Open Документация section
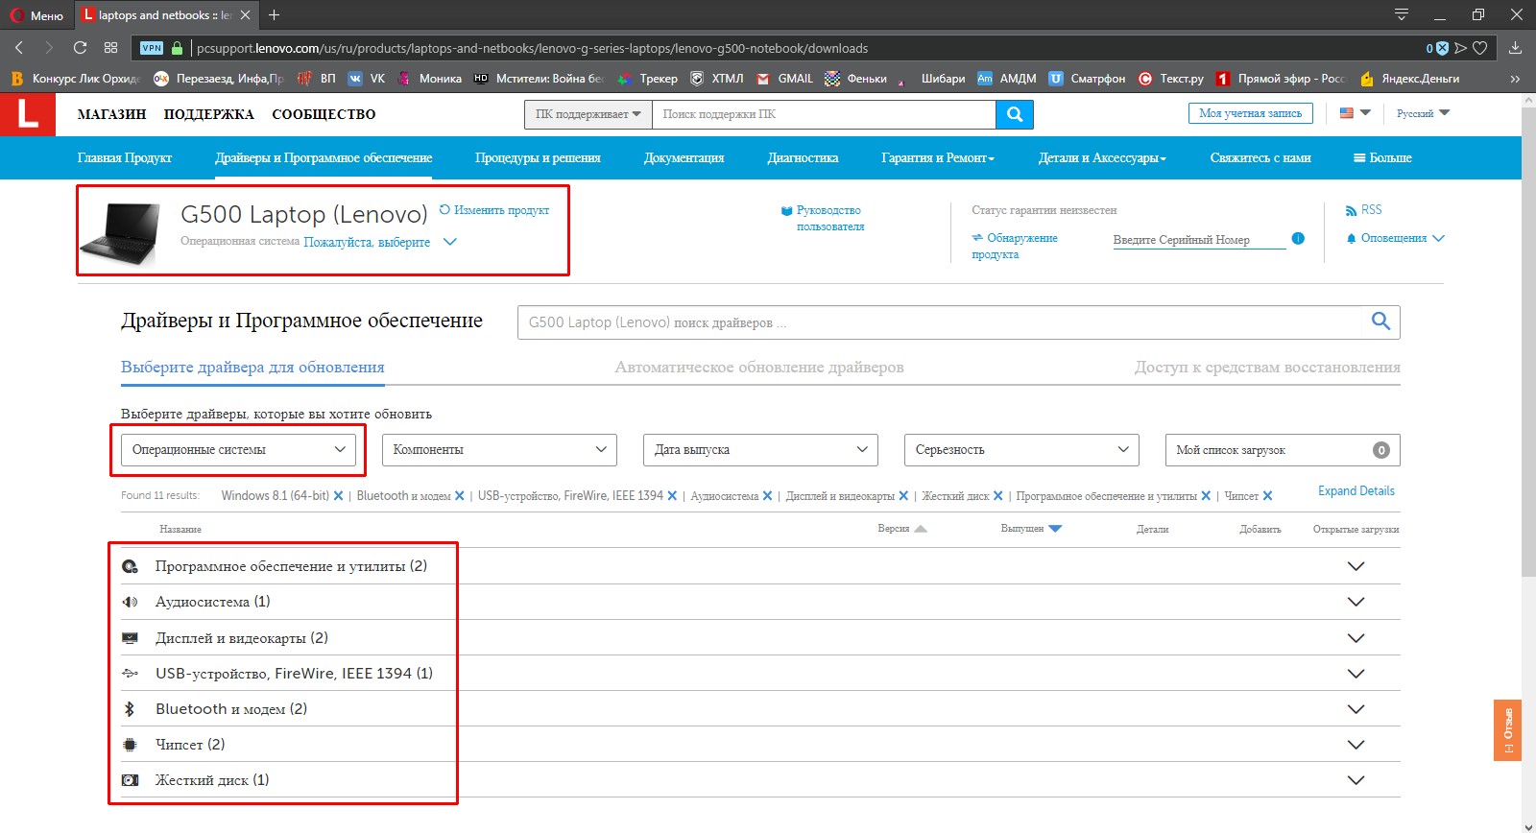This screenshot has width=1536, height=833. coord(684,157)
